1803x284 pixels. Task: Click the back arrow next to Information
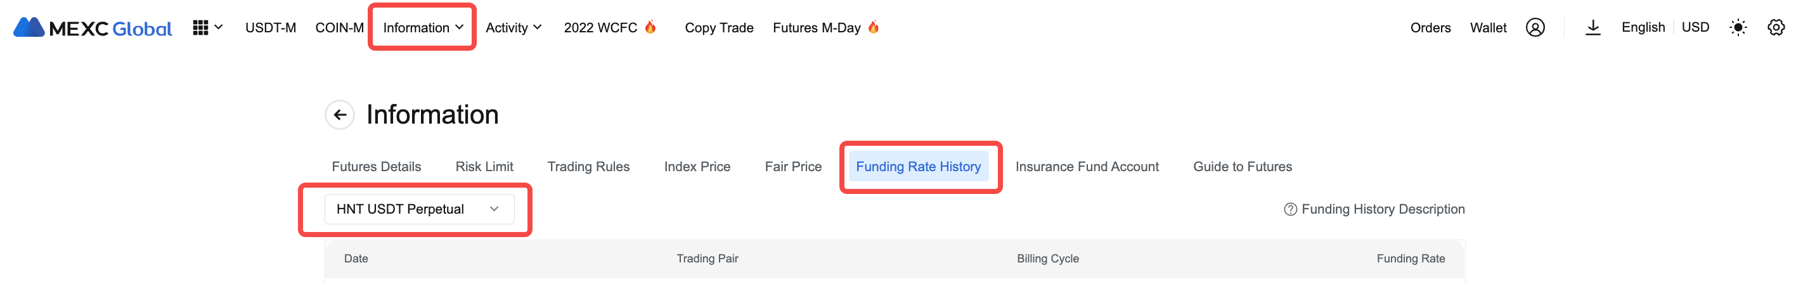(339, 115)
